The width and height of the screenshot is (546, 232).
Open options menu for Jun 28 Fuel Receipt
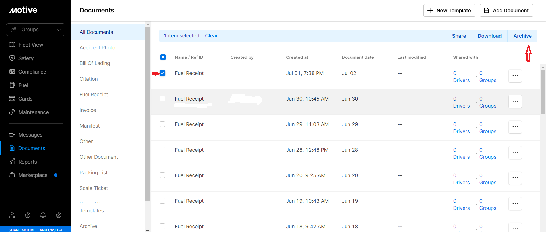(x=515, y=152)
